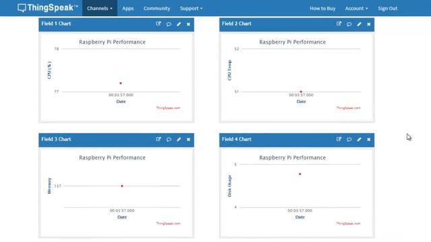This screenshot has height=242, width=431.
Task: Expand the Support dropdown menu
Action: 191,9
